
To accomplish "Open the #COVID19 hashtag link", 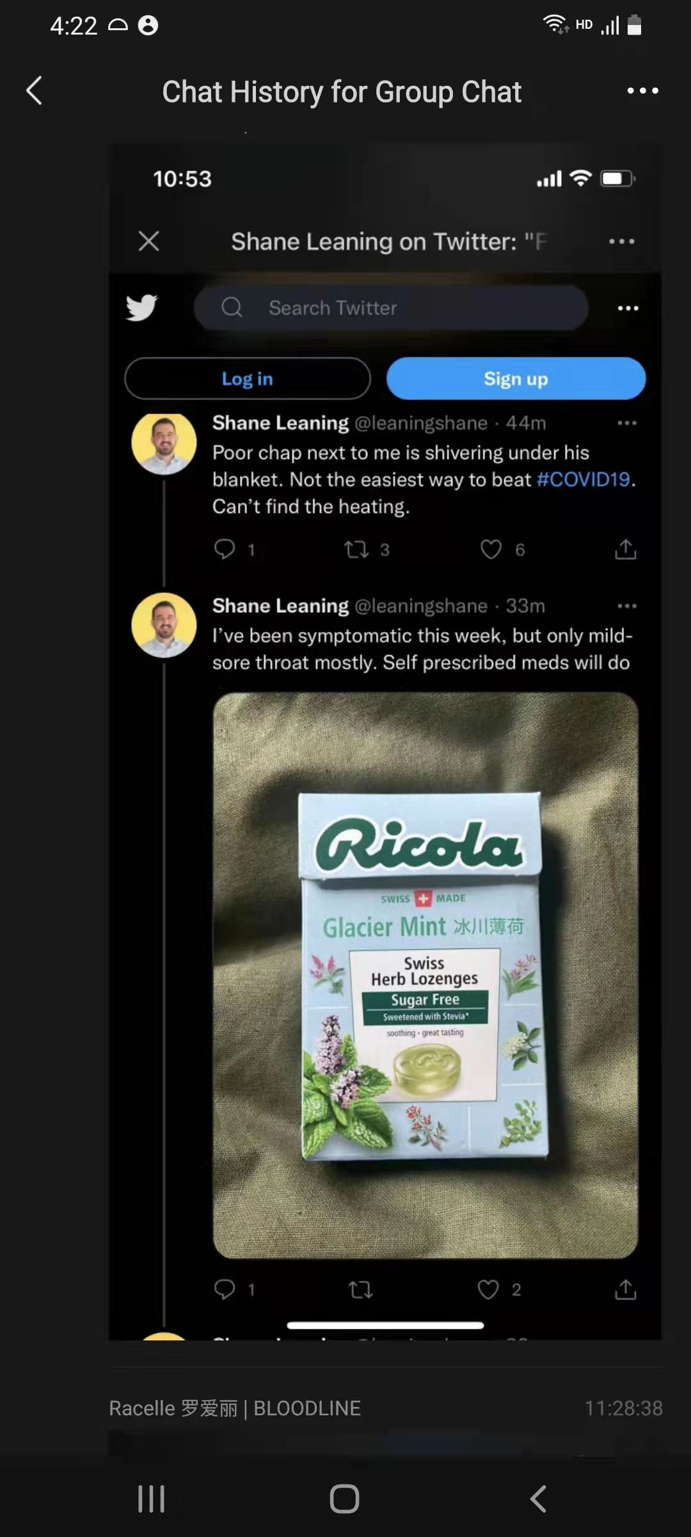I will 583,480.
